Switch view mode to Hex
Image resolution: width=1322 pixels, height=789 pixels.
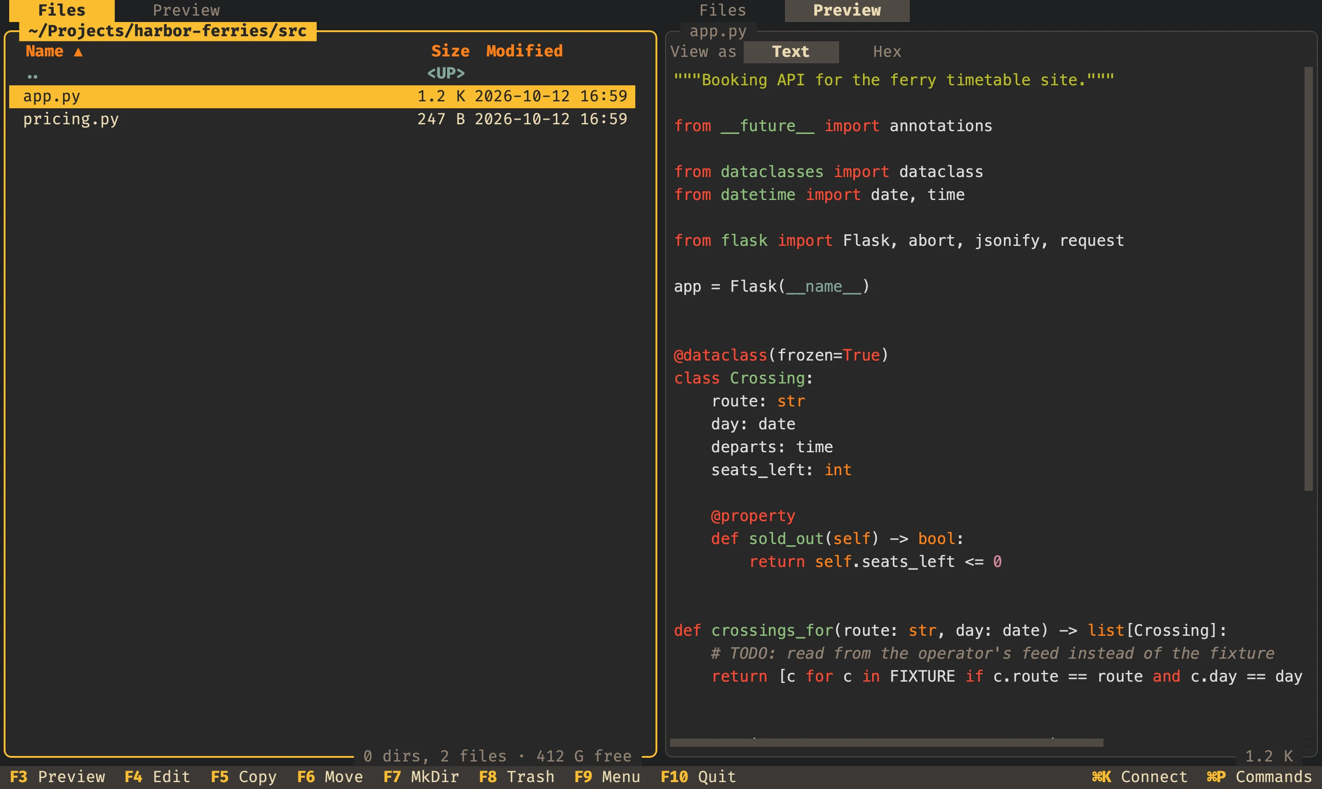coord(887,51)
